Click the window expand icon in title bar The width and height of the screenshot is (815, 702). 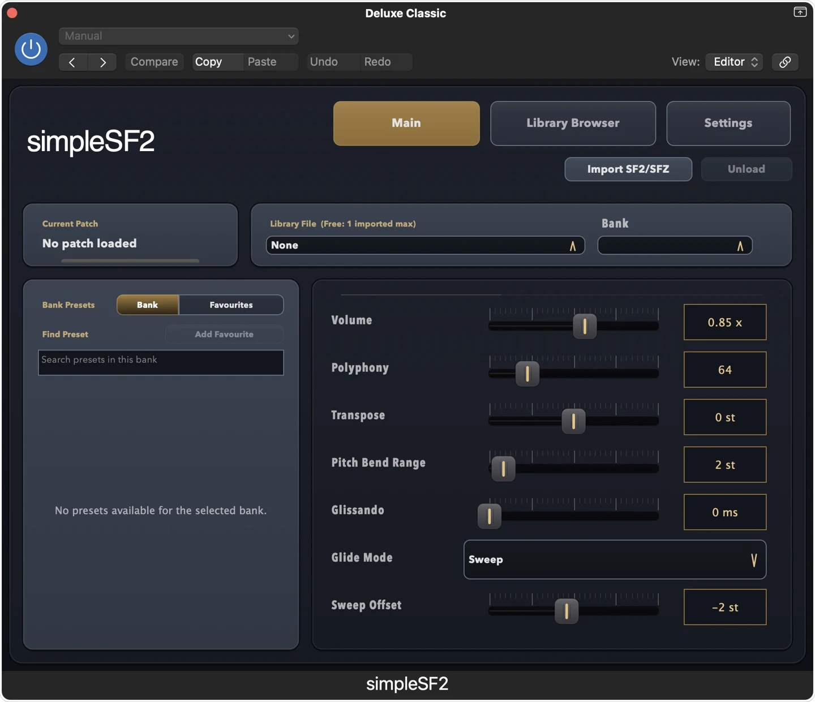point(800,12)
